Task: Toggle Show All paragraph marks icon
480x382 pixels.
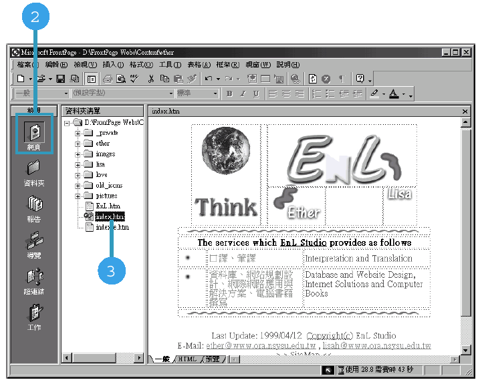Action: [x=342, y=79]
